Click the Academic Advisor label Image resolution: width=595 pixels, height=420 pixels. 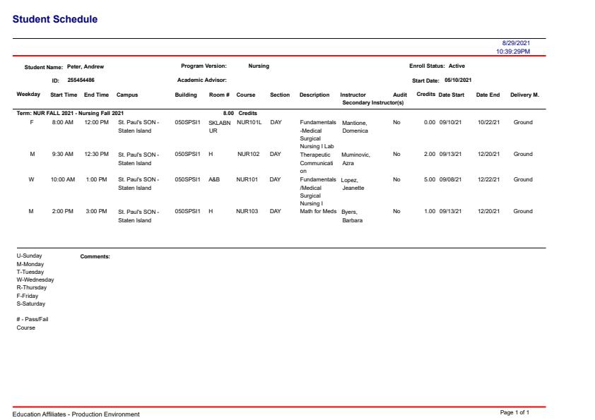[x=201, y=80]
